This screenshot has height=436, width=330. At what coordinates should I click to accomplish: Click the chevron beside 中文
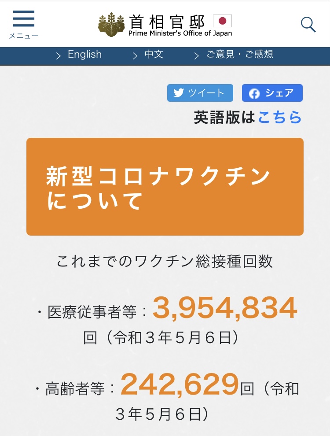point(135,56)
